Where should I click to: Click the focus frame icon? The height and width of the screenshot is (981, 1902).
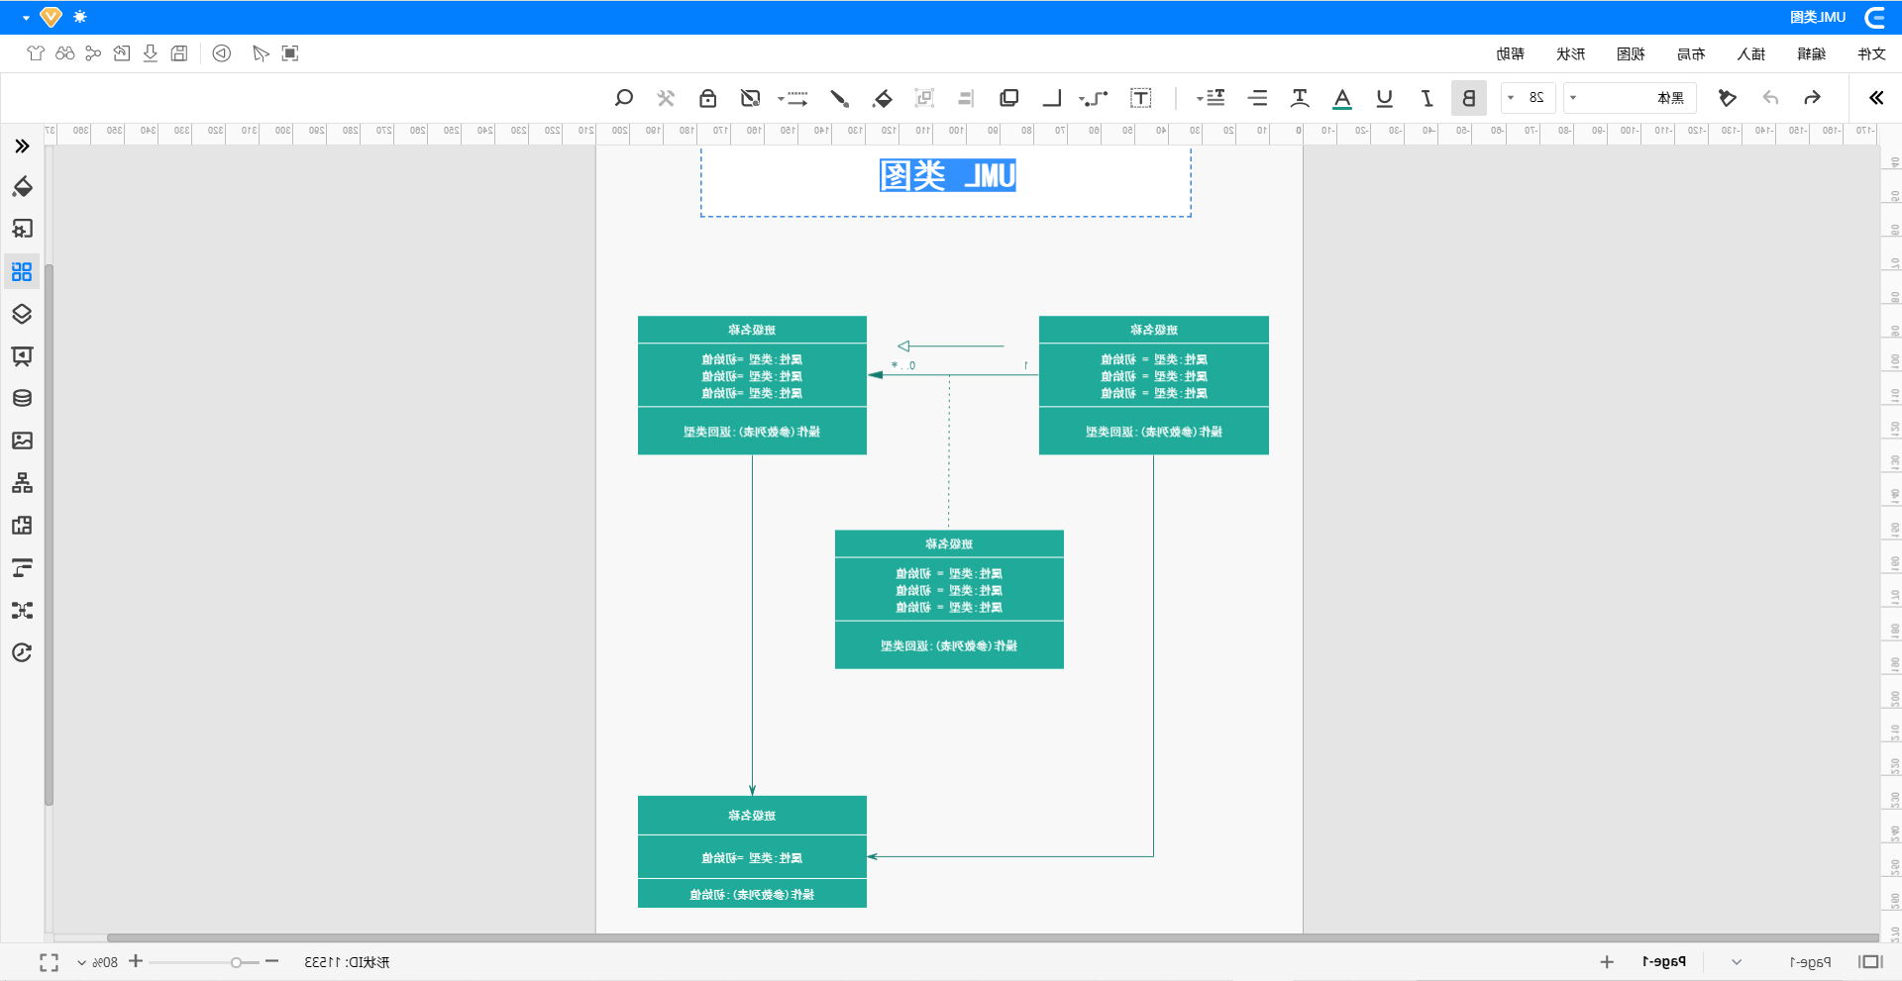pyautogui.click(x=290, y=53)
